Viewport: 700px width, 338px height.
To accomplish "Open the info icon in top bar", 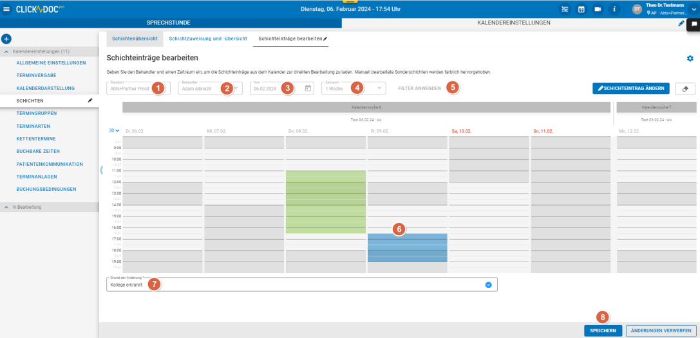I will click(614, 9).
